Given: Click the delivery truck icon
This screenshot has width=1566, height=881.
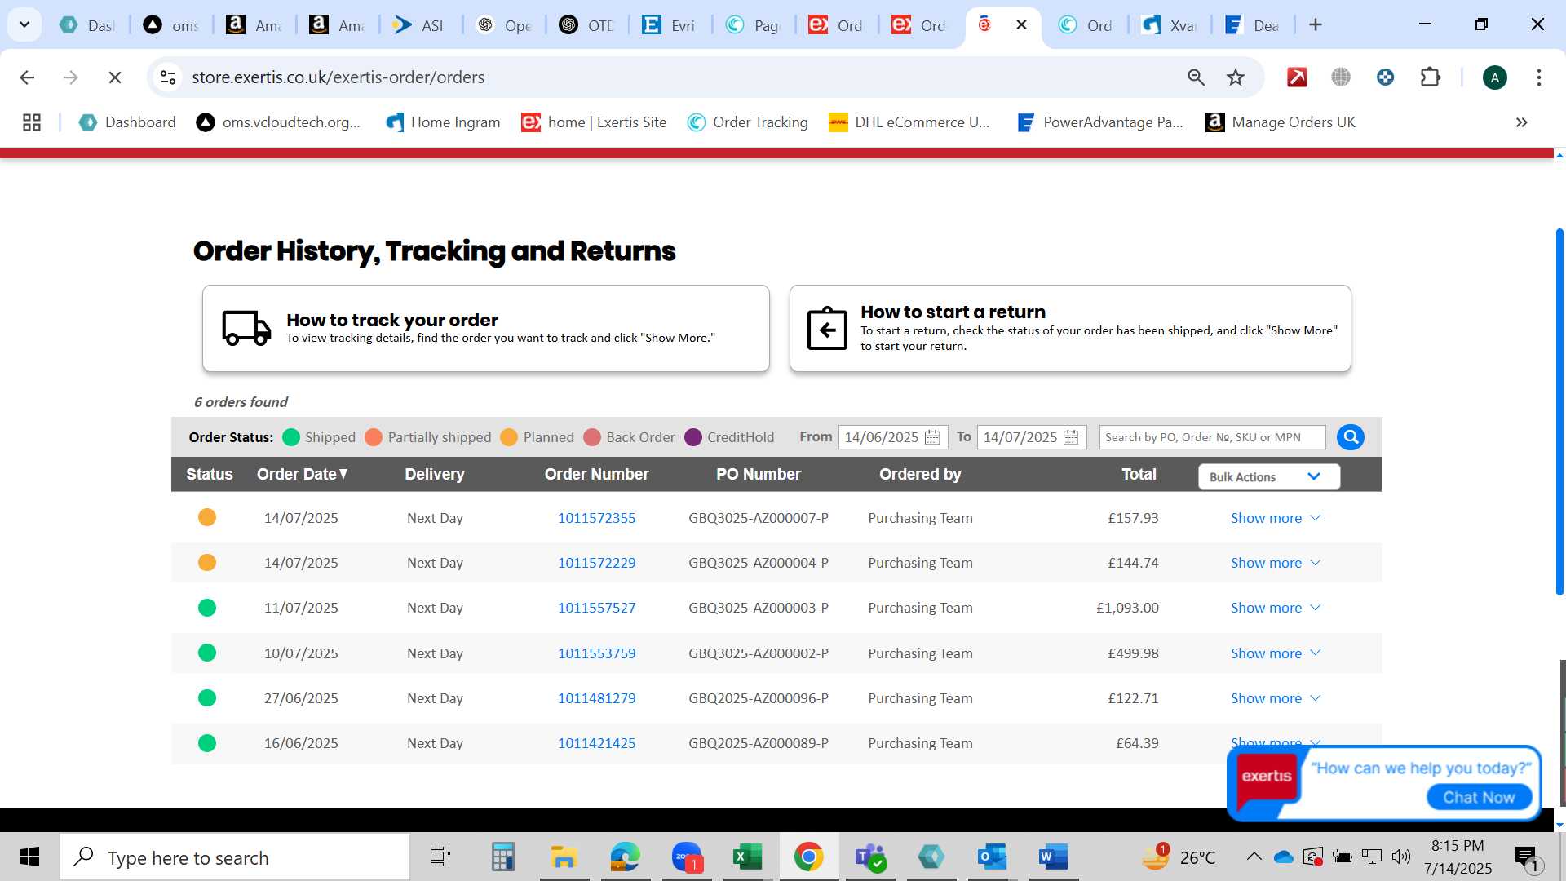Looking at the screenshot, I should click(x=246, y=328).
